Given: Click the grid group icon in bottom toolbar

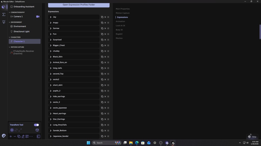Looking at the screenshot, I should [27, 136].
